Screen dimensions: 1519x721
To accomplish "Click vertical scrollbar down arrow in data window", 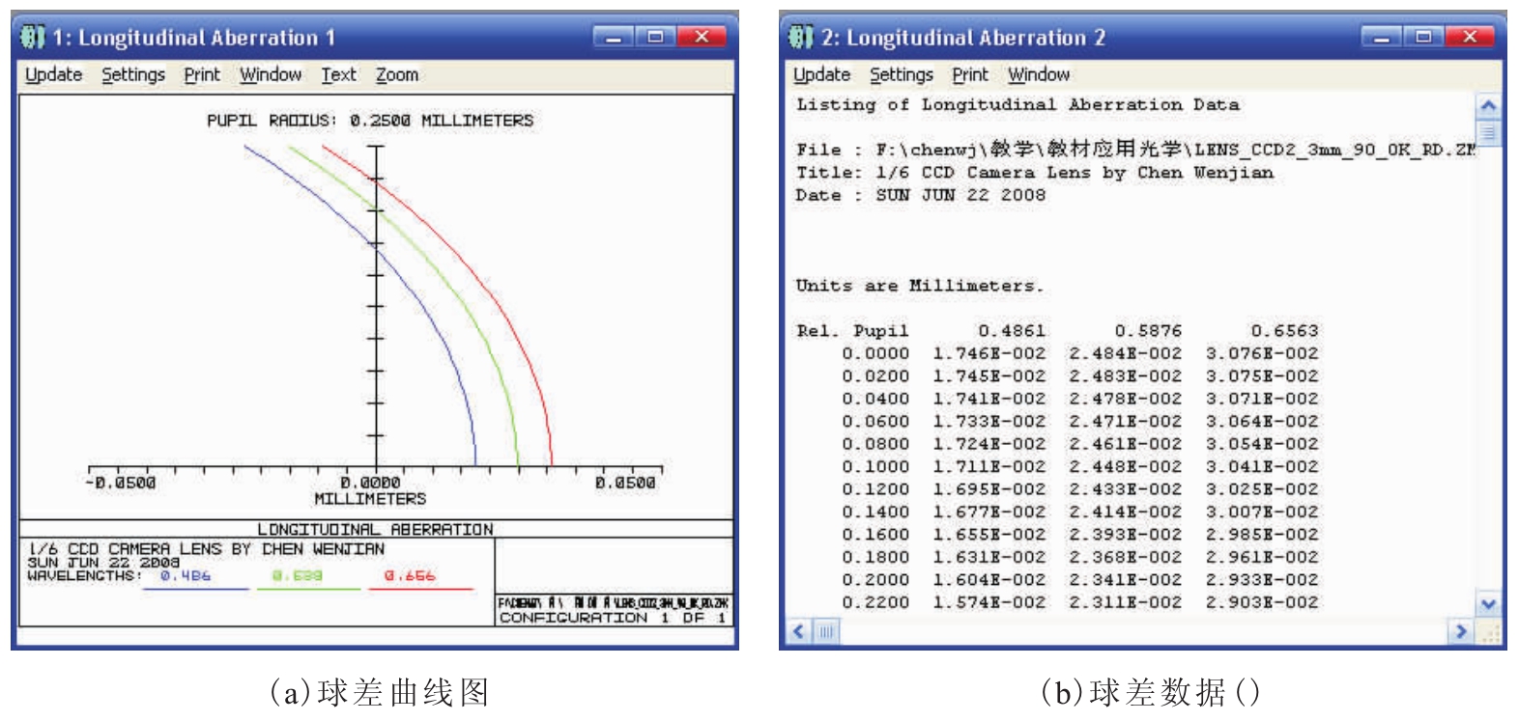I will 1488,605.
